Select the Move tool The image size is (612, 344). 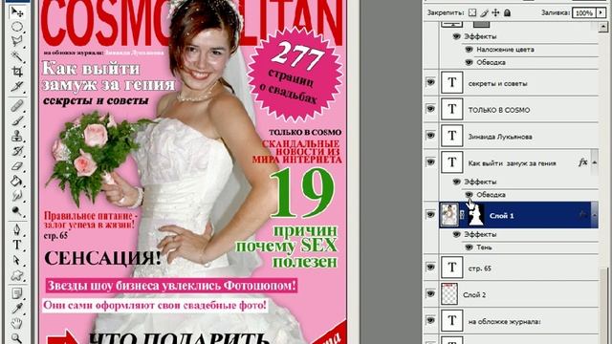17,12
